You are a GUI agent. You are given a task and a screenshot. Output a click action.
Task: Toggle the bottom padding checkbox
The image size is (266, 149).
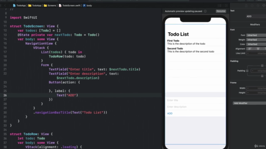pos(262,76)
